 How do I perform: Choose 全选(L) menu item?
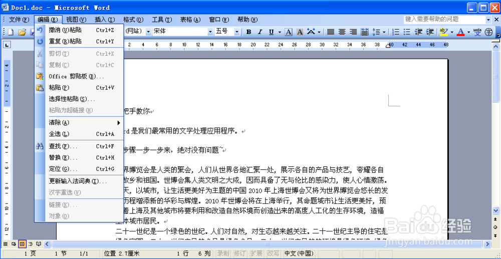pyautogui.click(x=79, y=134)
